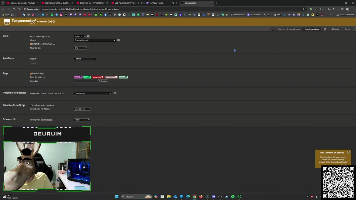356x200 pixels.
Task: Open WhatsApp from the Windows taskbar
Action: click(x=239, y=197)
